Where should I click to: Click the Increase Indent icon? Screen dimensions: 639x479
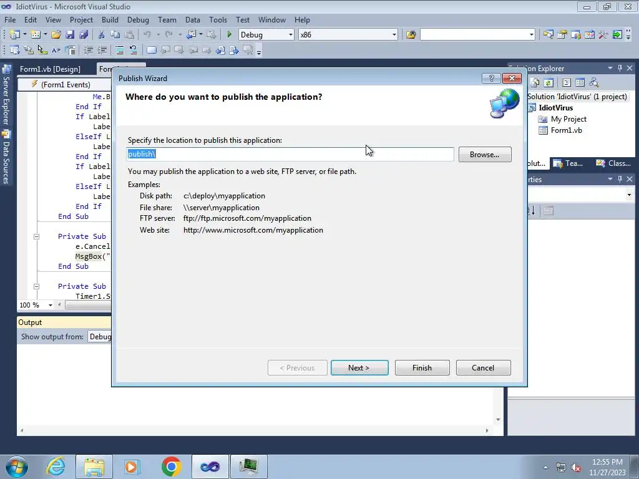pos(102,50)
